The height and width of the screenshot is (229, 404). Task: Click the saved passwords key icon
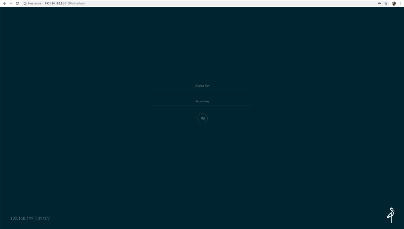[380, 3]
